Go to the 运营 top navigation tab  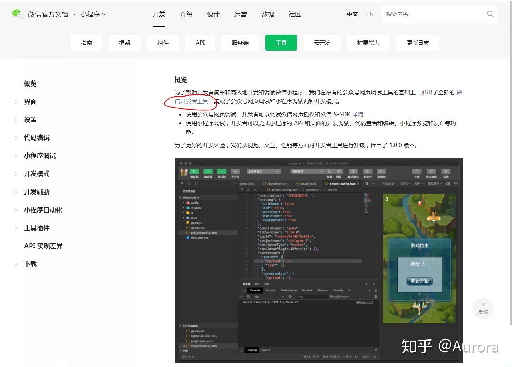[x=241, y=14]
